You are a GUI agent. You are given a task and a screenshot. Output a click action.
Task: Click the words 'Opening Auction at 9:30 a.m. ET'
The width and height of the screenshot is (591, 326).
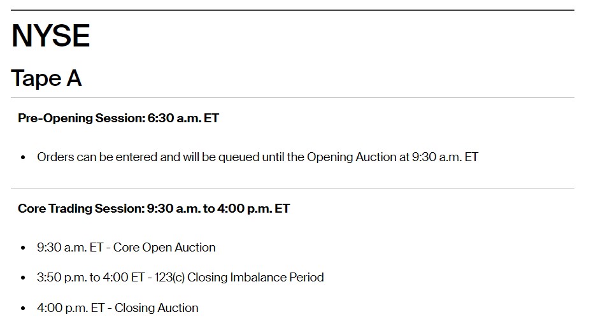point(392,157)
